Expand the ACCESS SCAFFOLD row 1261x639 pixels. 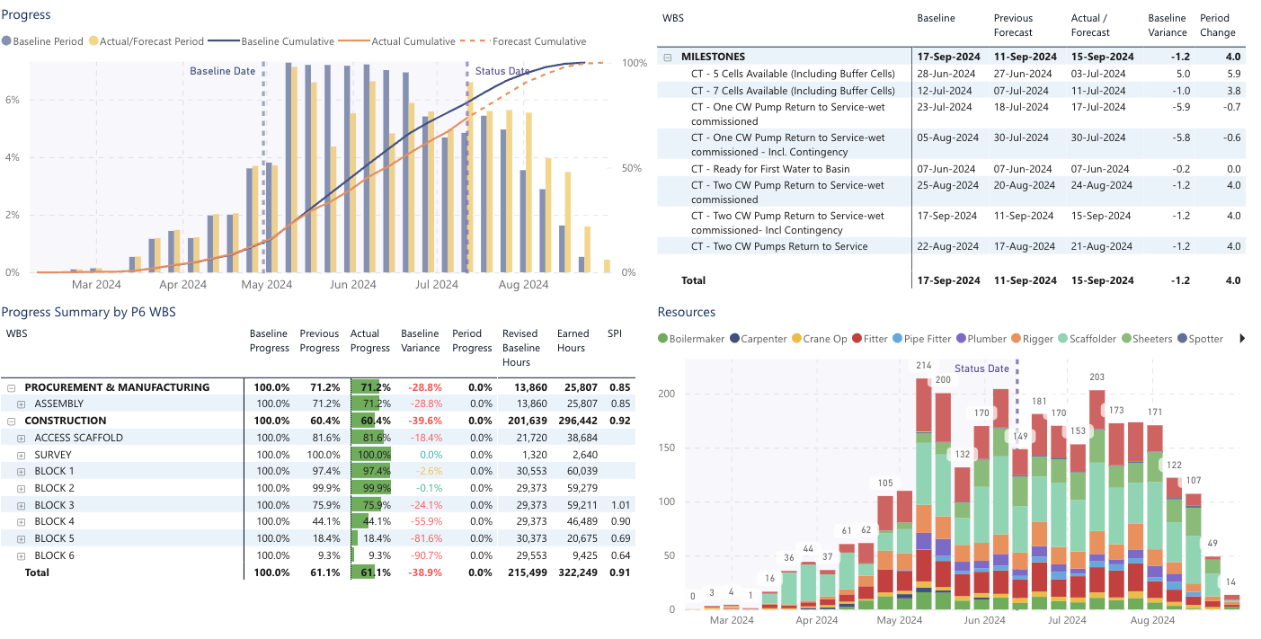click(20, 437)
